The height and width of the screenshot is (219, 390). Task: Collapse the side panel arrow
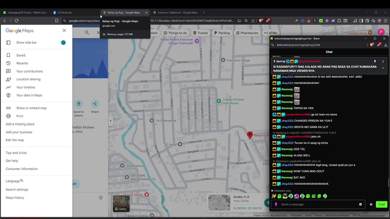111,121
